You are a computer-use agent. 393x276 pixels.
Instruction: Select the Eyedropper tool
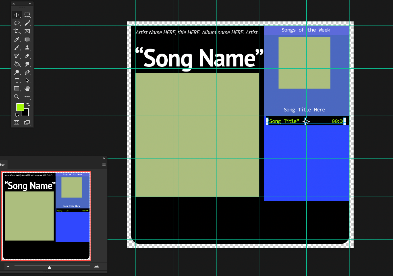[x=17, y=39]
